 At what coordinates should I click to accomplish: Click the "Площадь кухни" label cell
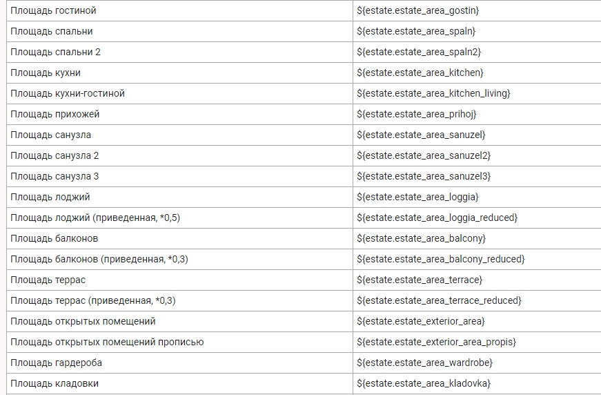point(46,73)
